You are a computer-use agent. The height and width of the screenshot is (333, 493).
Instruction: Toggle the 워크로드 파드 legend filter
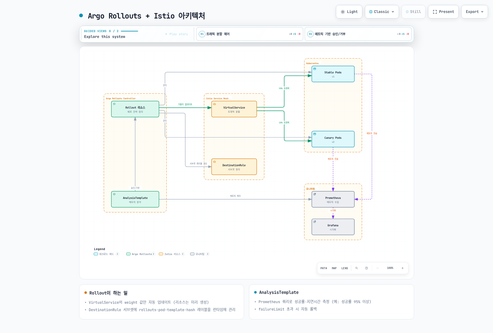106,254
